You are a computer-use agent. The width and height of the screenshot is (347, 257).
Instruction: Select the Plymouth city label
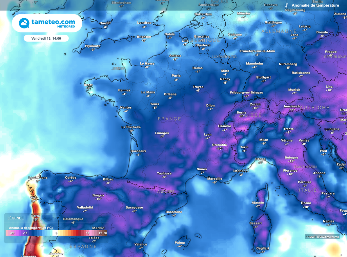[x=93, y=46]
